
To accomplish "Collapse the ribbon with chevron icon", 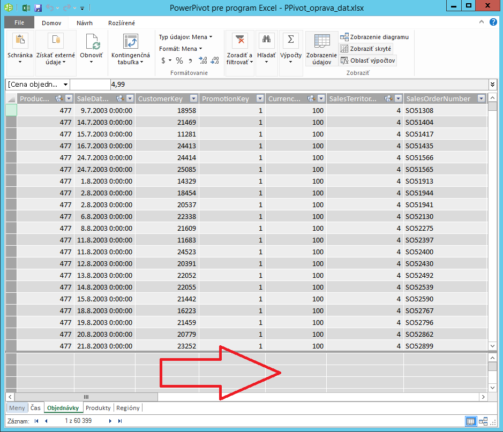I will point(481,22).
